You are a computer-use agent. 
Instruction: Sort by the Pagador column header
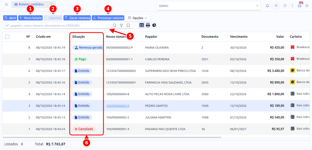pos(151,37)
